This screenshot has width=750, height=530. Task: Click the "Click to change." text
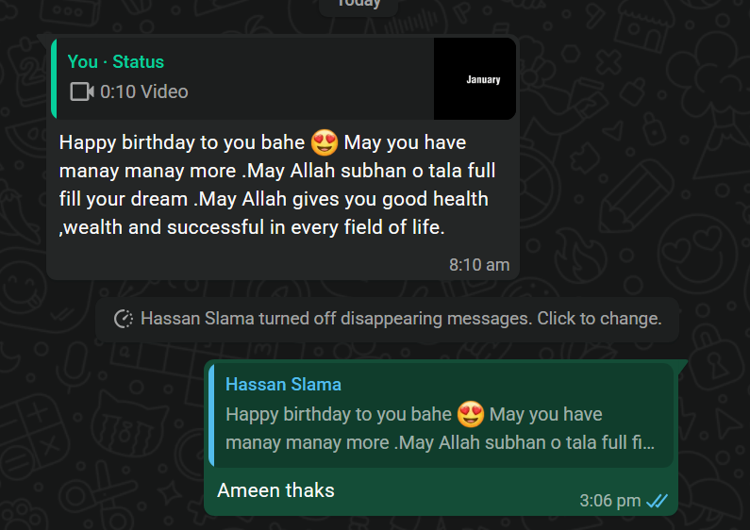pos(600,319)
